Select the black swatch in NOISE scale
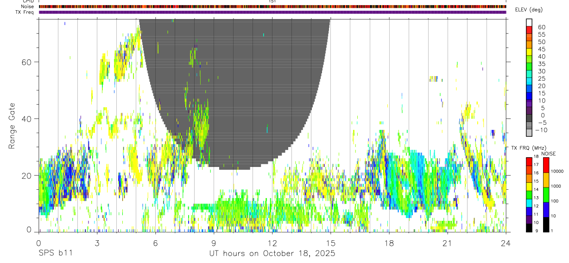The image size is (569, 263). pos(546,225)
